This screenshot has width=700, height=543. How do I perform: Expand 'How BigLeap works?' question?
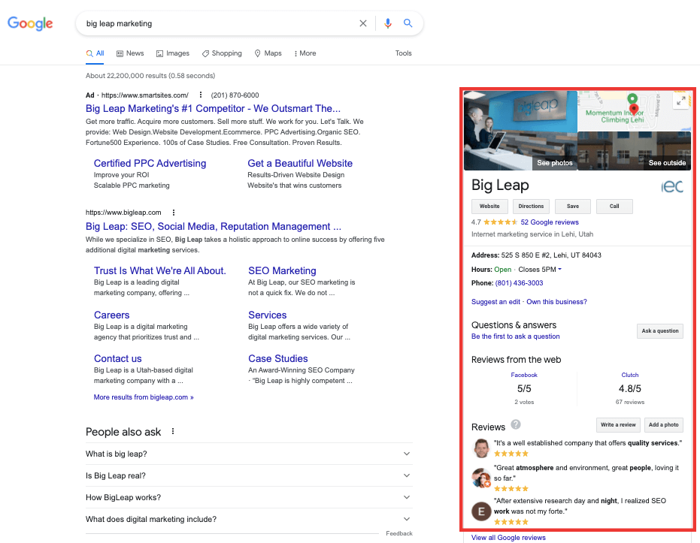tap(249, 497)
